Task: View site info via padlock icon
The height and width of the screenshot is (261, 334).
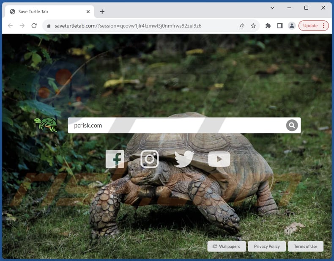Action: point(49,26)
